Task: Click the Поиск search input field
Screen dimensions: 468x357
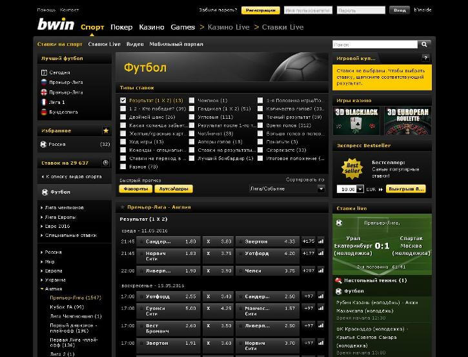Action: point(375,45)
